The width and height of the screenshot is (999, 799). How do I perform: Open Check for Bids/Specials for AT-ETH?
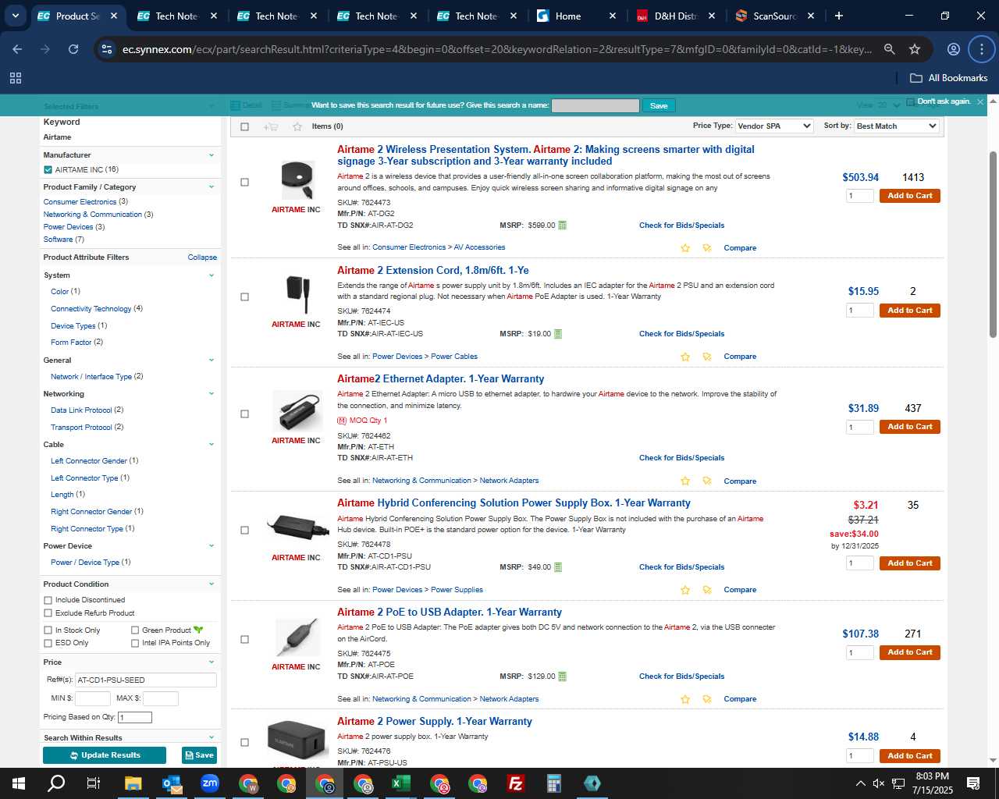681,458
